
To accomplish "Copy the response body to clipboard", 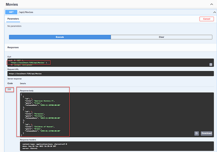I will point(197,133).
